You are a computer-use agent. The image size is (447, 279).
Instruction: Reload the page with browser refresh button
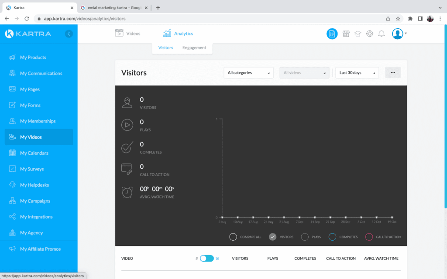click(27, 18)
